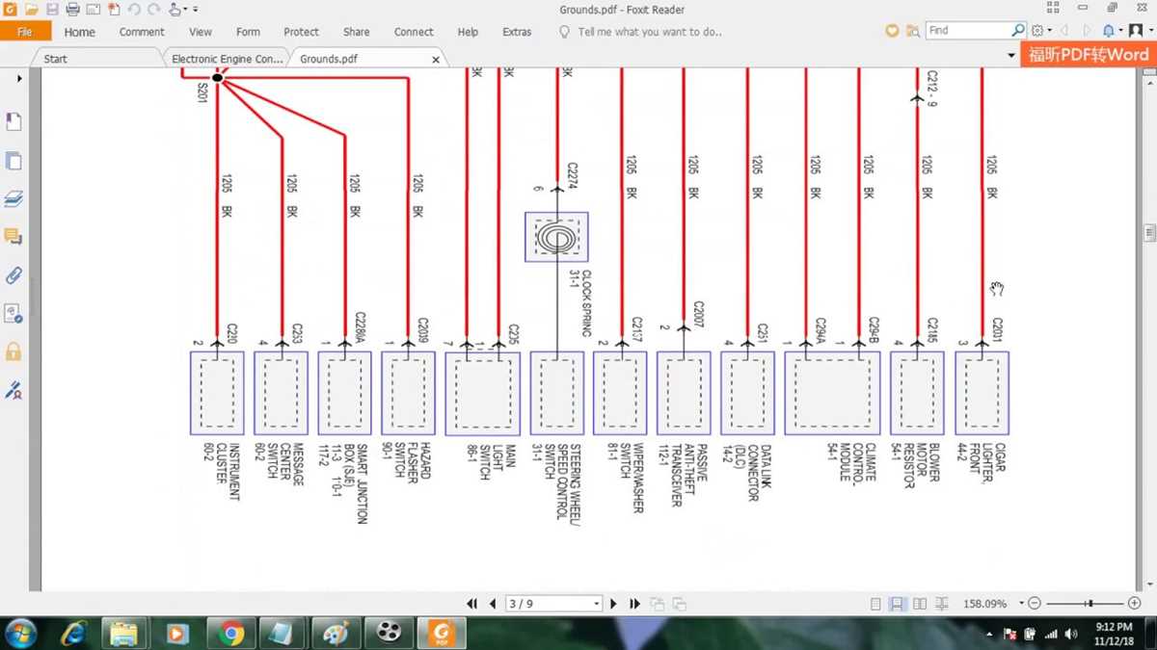
Task: Open Internet Explorer from taskbar
Action: pos(73,633)
